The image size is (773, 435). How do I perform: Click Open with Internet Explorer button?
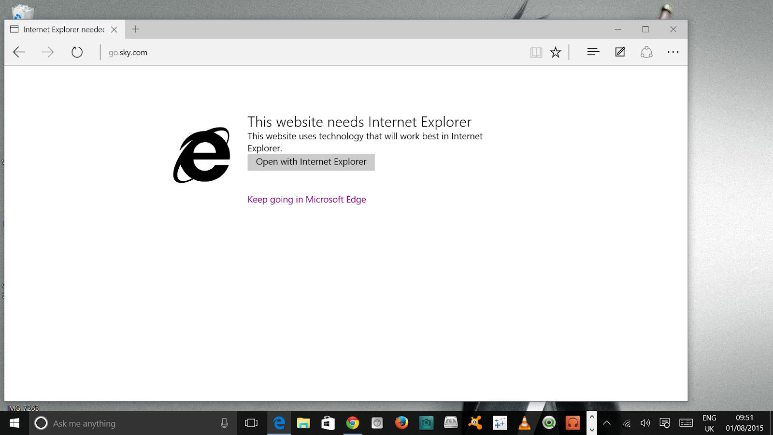(x=311, y=162)
